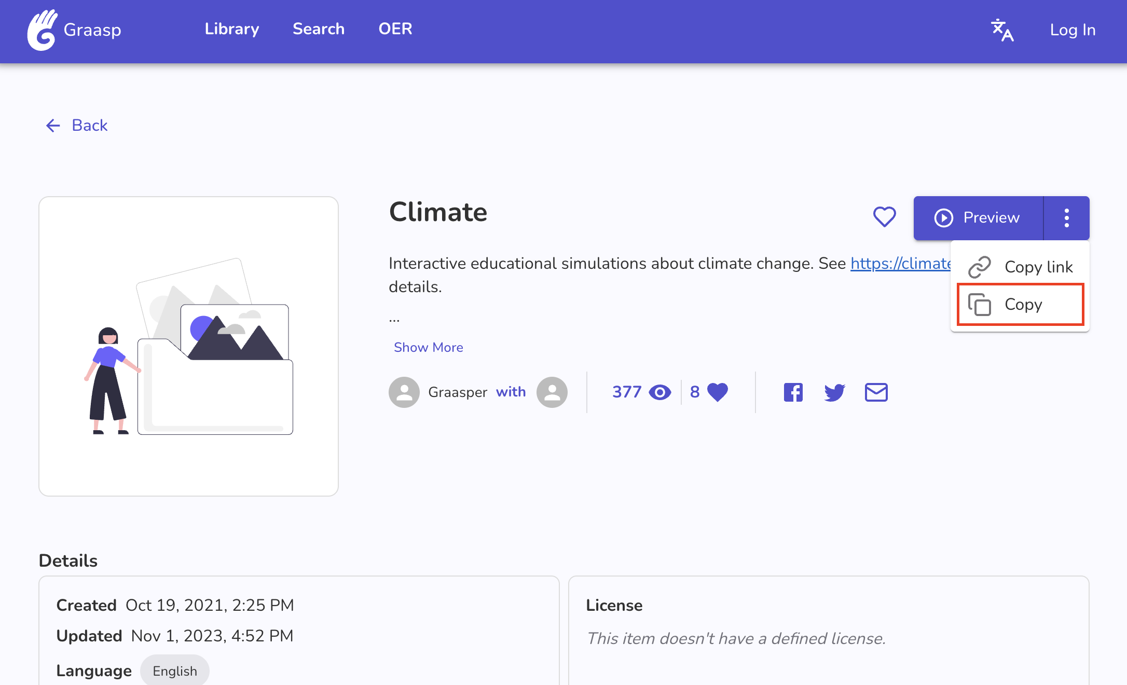
Task: Toggle the favorite heart outline
Action: pyautogui.click(x=884, y=217)
